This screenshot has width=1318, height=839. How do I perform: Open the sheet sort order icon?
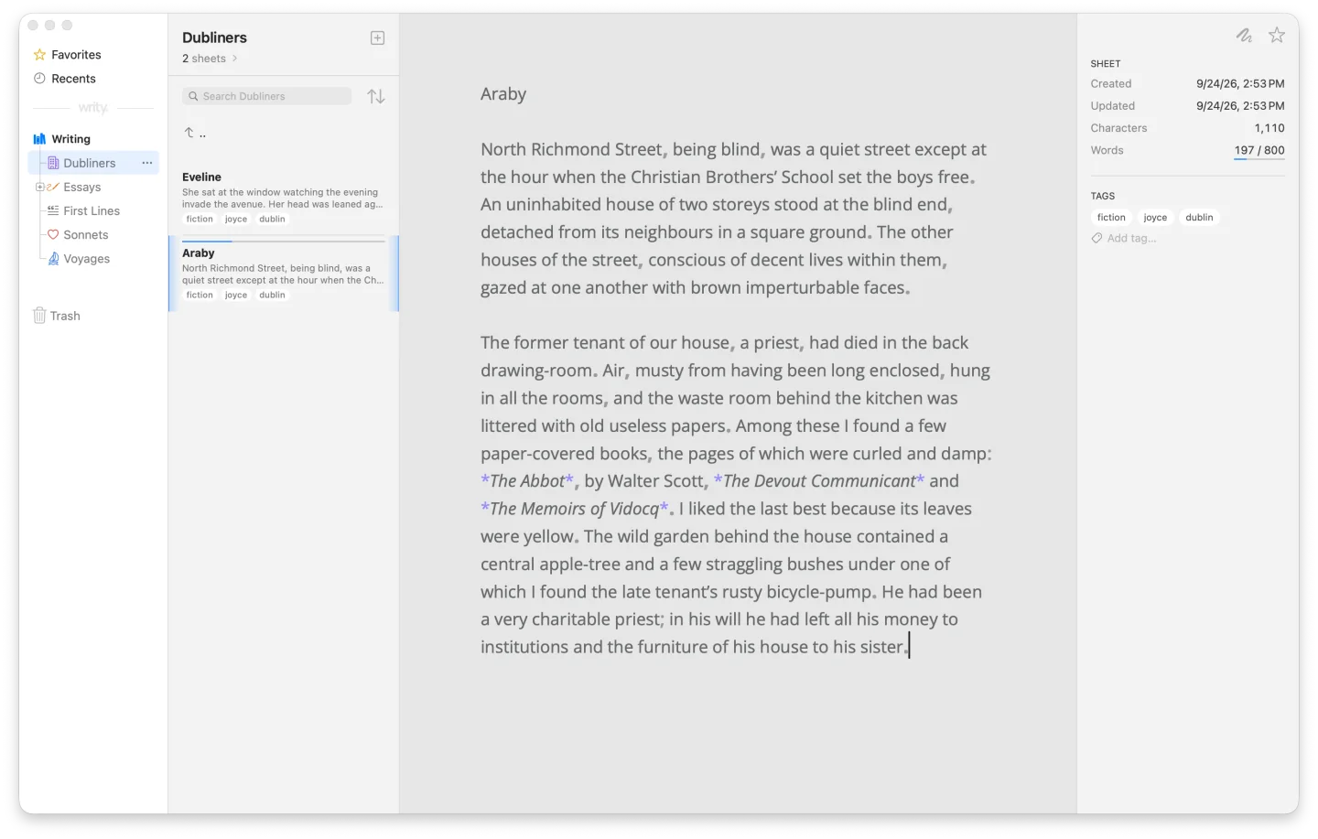tap(376, 96)
